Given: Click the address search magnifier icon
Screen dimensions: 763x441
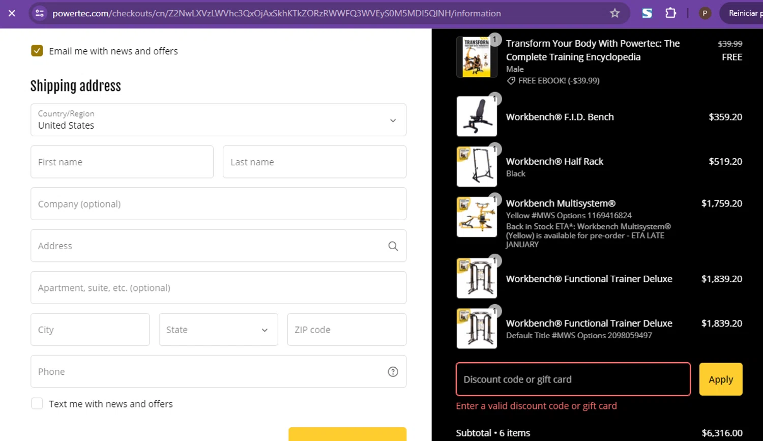Looking at the screenshot, I should tap(393, 246).
